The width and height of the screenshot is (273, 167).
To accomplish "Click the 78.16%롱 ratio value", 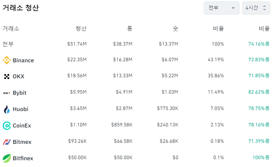I will [259, 125].
